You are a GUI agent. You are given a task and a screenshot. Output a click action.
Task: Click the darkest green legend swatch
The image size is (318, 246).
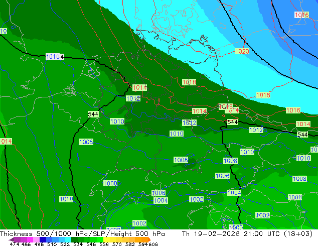click(74, 239)
